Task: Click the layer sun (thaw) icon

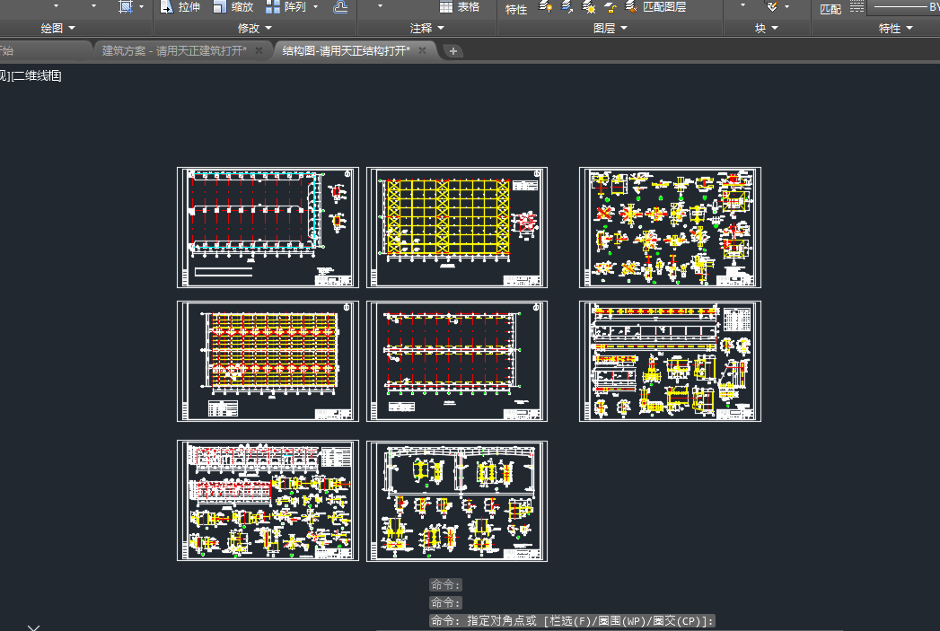Action: (588, 7)
